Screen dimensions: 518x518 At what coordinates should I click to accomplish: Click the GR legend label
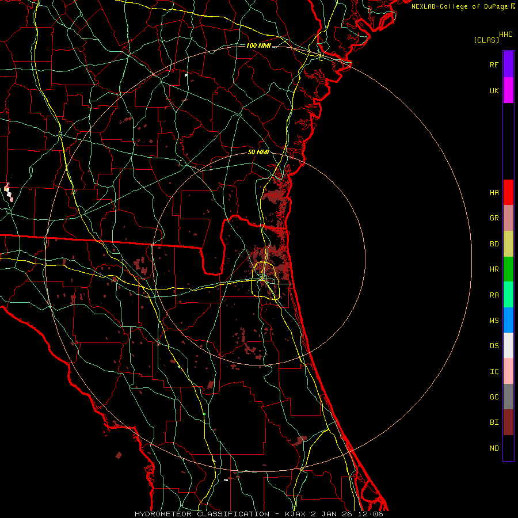pyautogui.click(x=494, y=218)
